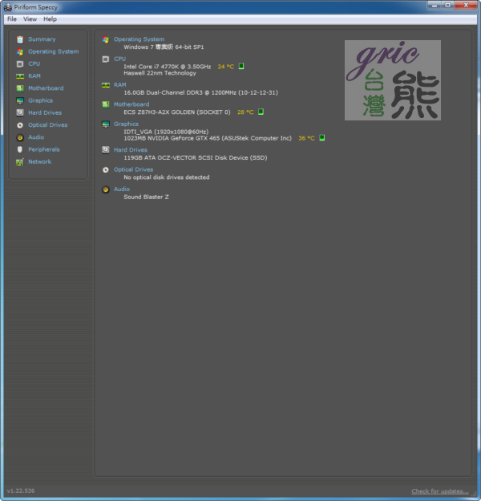Click the RAM module icon in sidebar
Screen dimensions: 481x501
pos(20,76)
